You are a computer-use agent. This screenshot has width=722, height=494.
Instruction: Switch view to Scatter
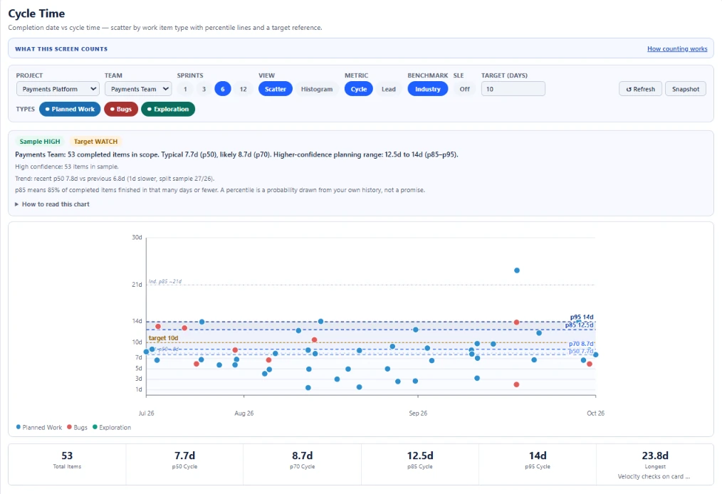tap(276, 89)
